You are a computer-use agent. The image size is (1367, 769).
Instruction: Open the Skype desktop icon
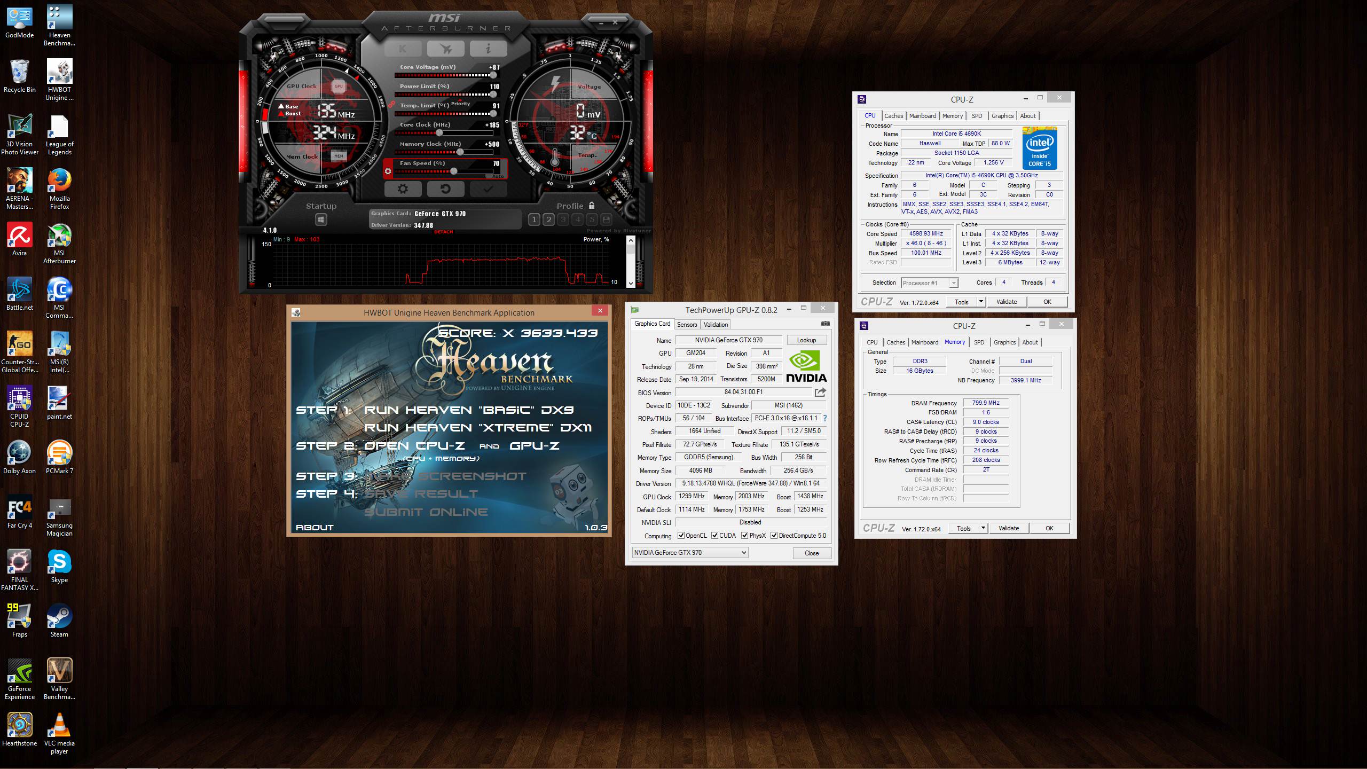59,566
